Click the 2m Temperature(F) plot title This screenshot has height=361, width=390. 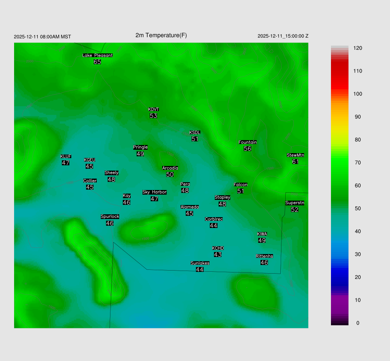pos(161,35)
